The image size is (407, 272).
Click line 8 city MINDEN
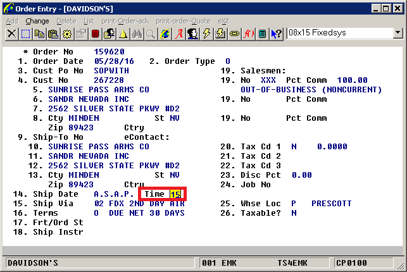point(84,118)
